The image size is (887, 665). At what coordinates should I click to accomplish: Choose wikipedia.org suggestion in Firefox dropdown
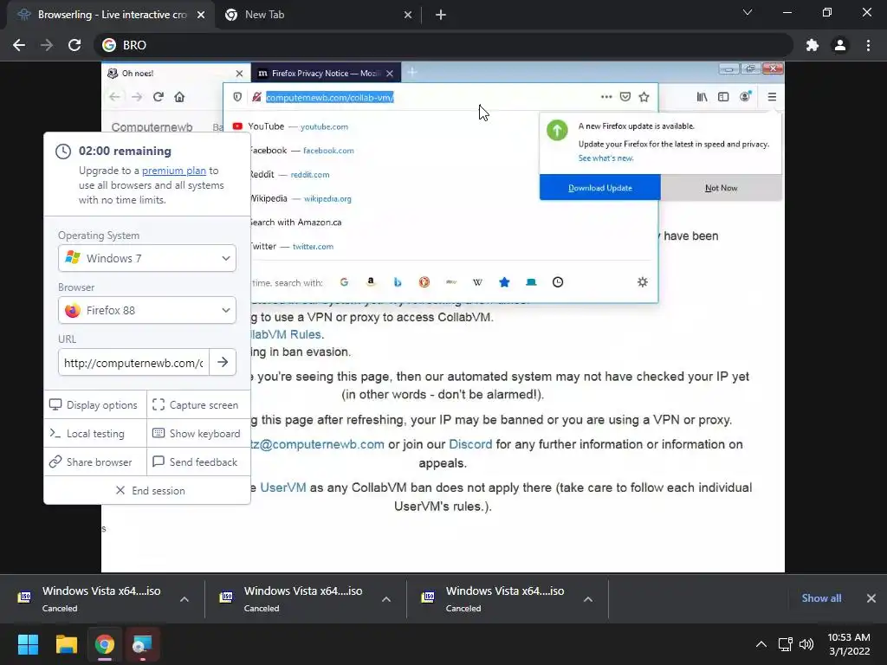click(300, 199)
